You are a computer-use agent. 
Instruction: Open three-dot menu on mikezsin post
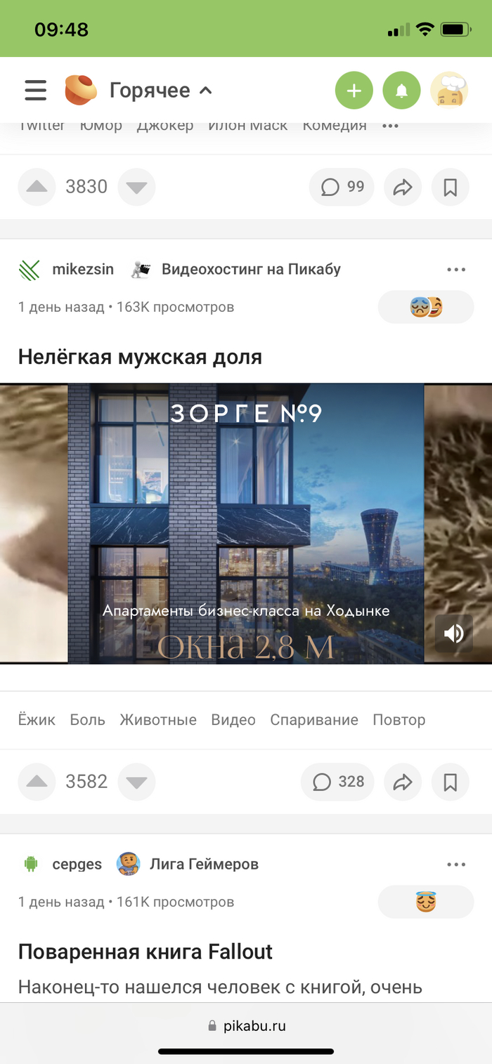tap(456, 270)
